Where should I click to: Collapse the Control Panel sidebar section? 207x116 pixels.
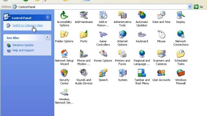pyautogui.click(x=48, y=17)
